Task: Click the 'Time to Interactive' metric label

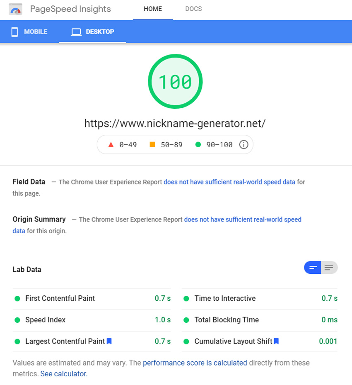Action: pyautogui.click(x=225, y=298)
